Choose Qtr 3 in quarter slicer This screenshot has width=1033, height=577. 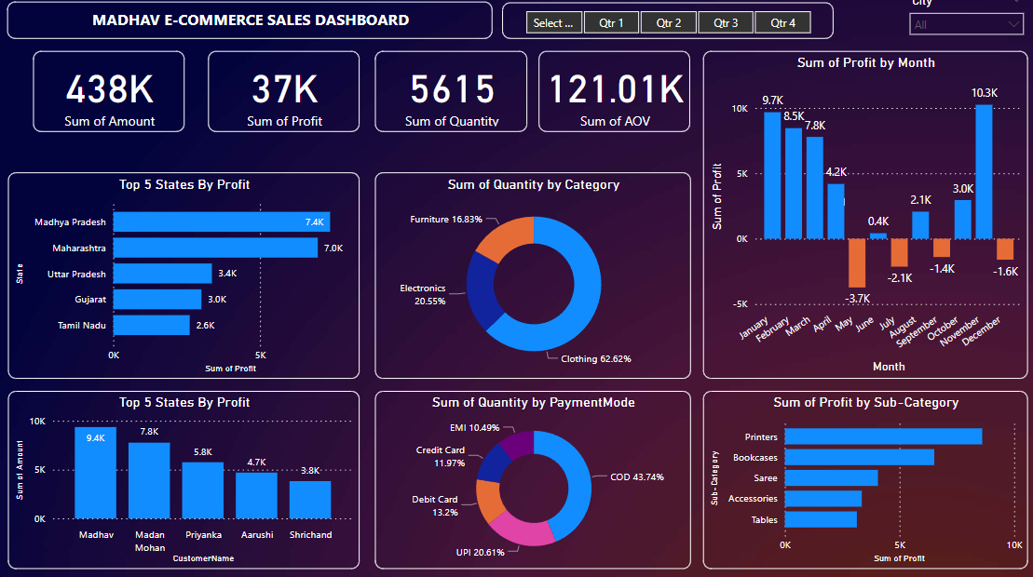(x=725, y=23)
